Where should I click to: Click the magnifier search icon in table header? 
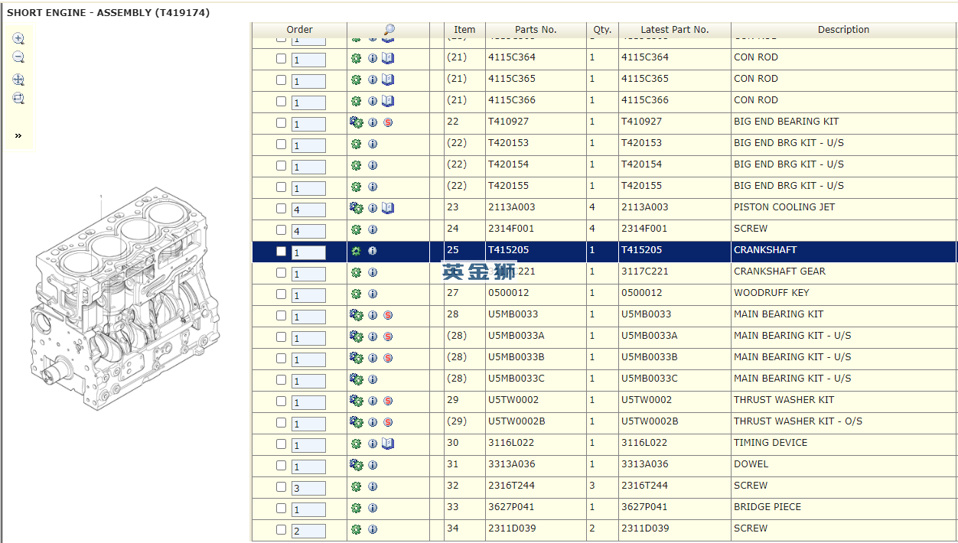[x=388, y=30]
